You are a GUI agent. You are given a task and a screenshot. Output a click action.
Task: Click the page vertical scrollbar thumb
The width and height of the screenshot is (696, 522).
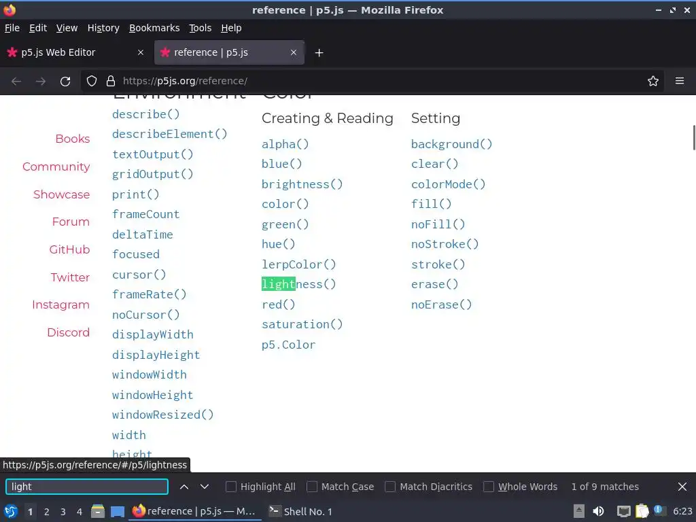click(694, 138)
